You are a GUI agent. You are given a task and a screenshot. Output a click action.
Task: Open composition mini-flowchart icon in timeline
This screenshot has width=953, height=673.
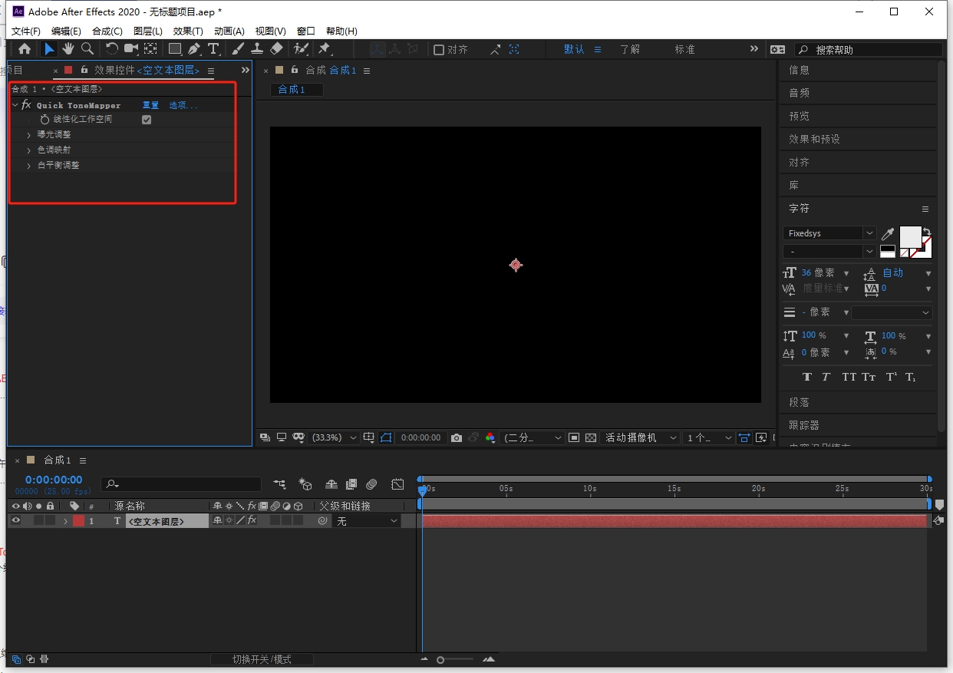click(x=280, y=484)
